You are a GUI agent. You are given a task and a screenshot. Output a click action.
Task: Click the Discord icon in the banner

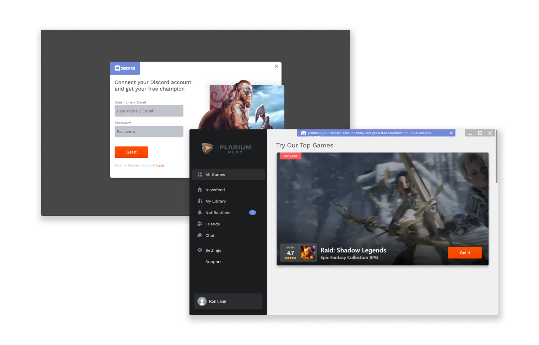pyautogui.click(x=304, y=133)
